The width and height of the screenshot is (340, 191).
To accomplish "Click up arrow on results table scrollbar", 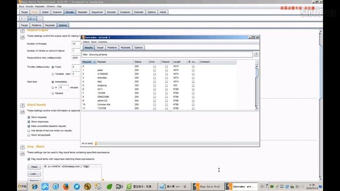I will [x=257, y=66].
